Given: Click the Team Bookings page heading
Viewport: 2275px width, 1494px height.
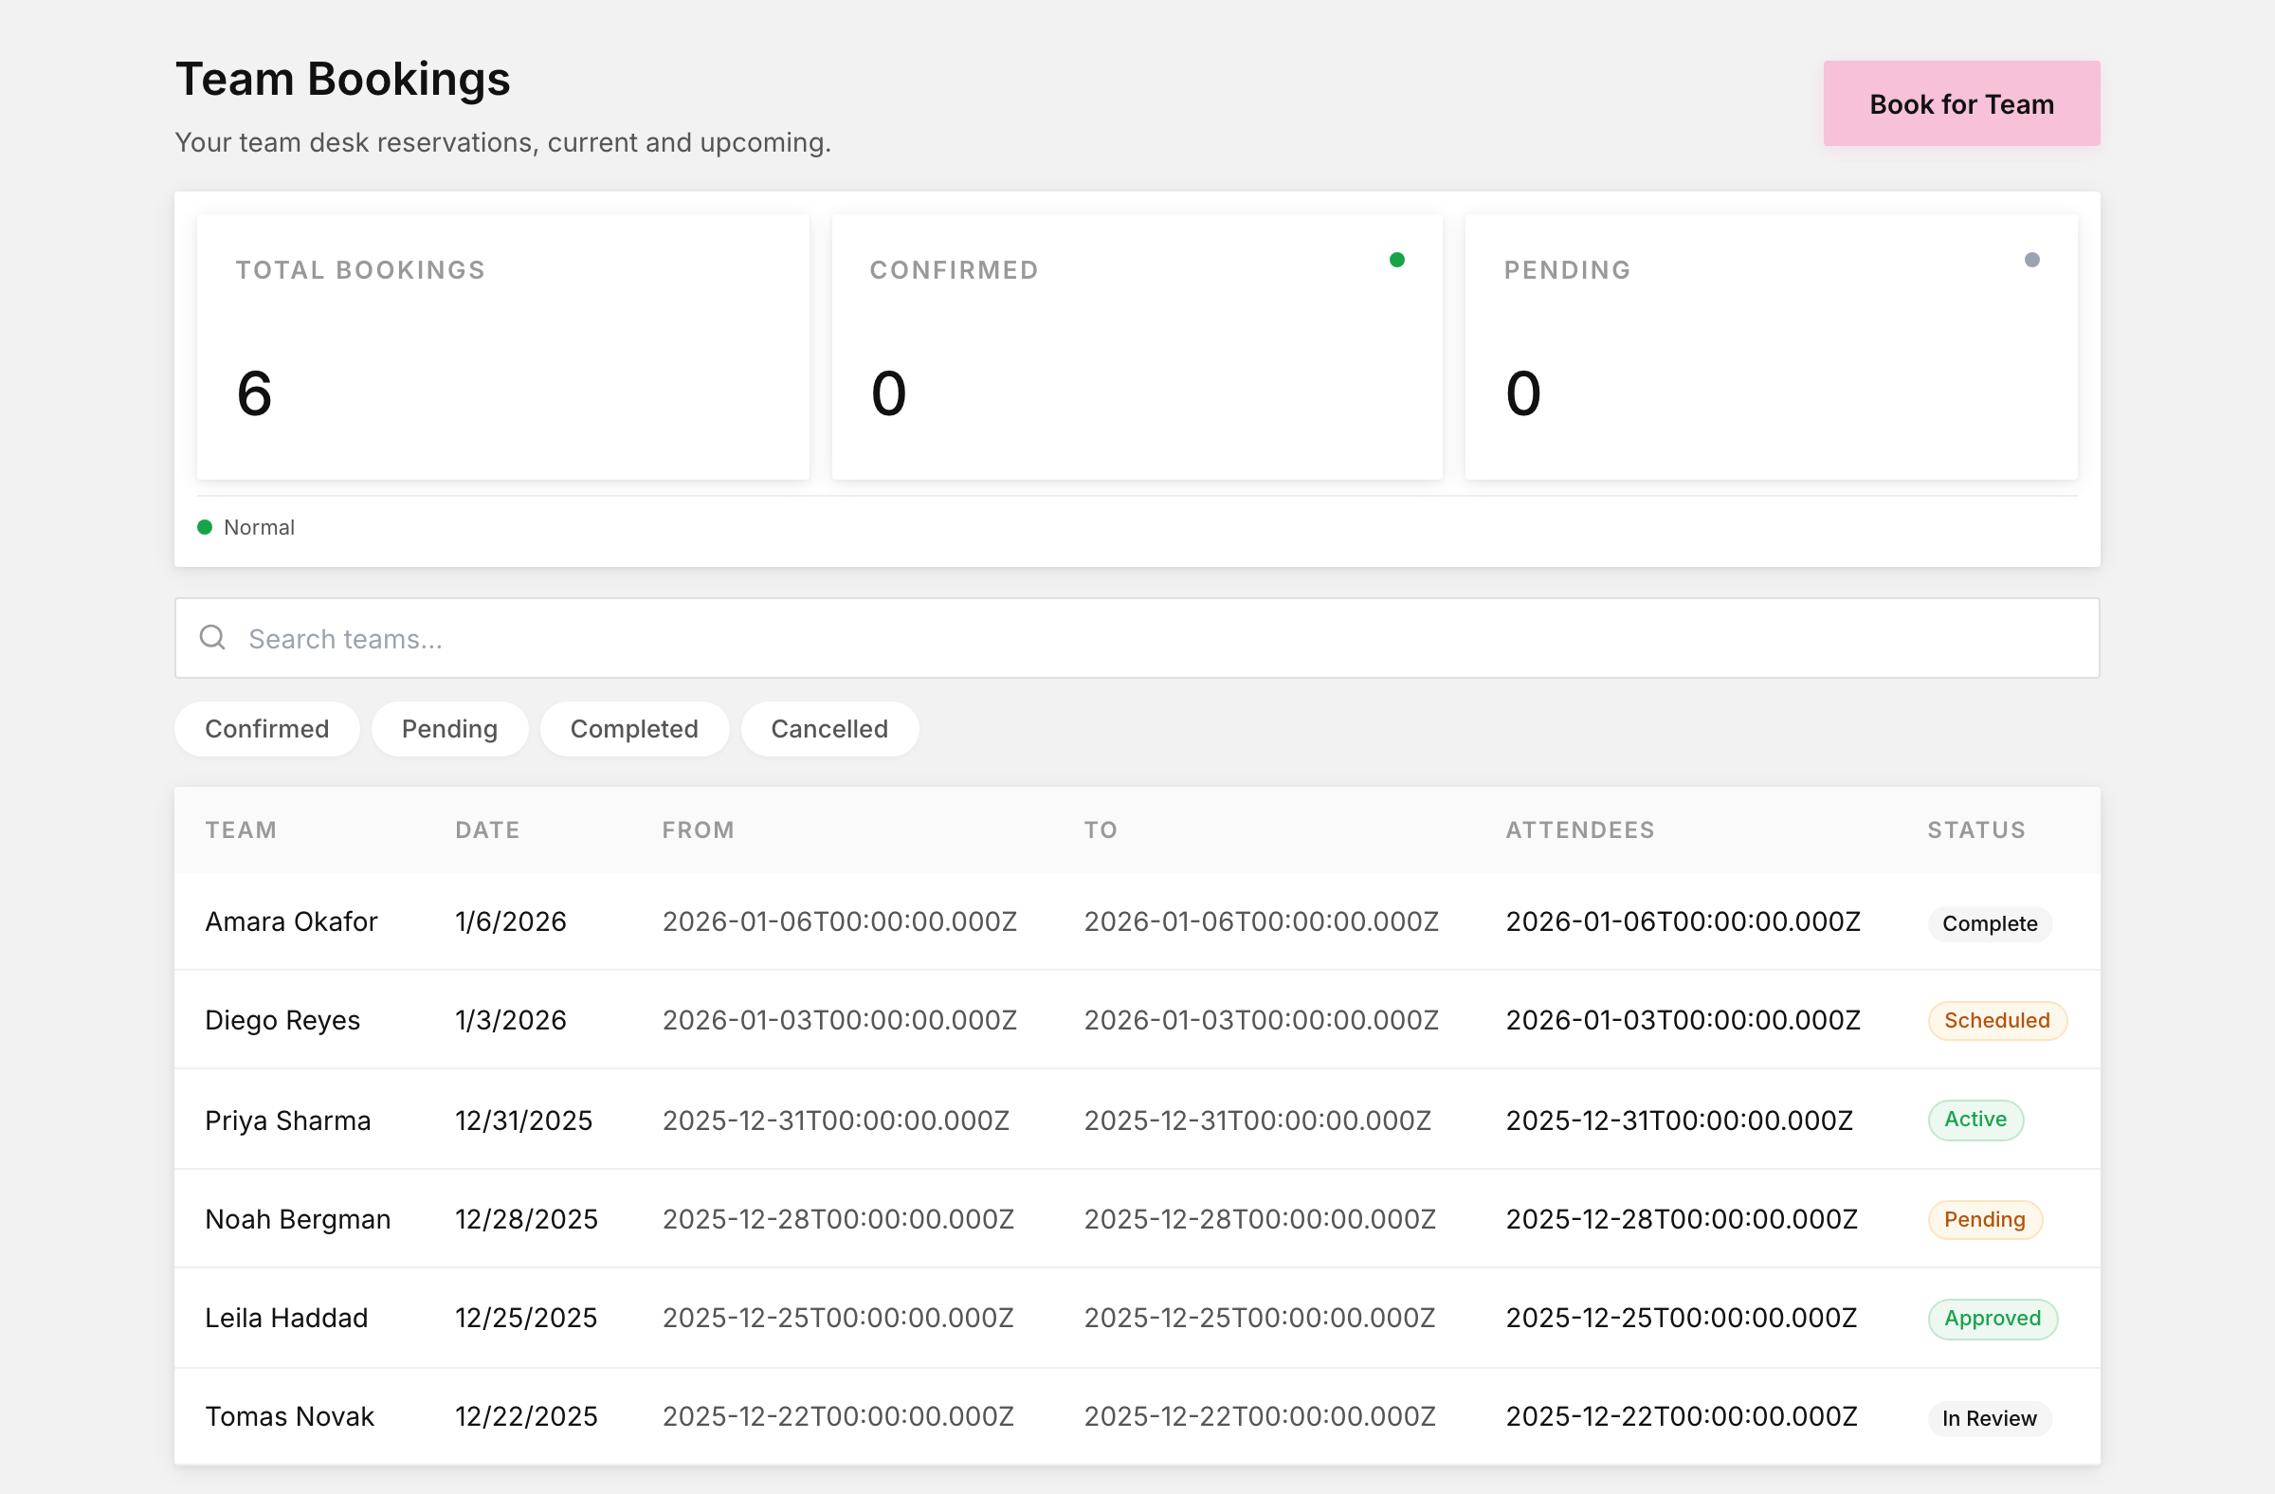Looking at the screenshot, I should point(342,80).
